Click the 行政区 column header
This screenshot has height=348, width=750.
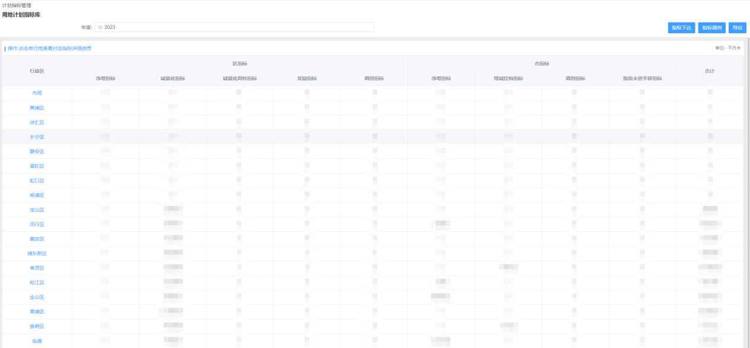(x=37, y=71)
